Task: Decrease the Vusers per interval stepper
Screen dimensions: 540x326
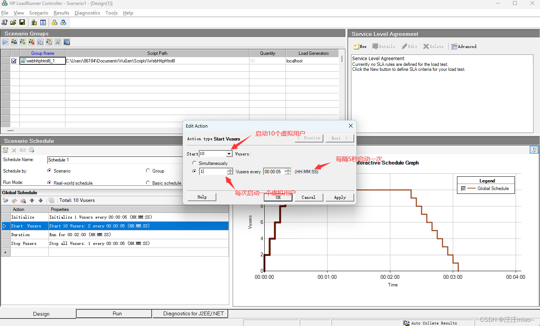Action: pyautogui.click(x=230, y=173)
